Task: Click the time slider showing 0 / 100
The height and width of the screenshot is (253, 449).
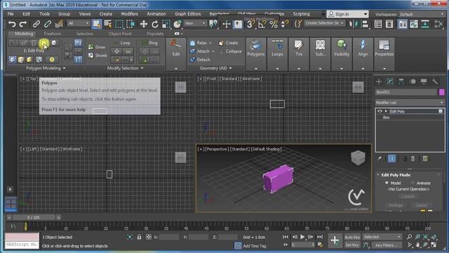Action: point(34,217)
